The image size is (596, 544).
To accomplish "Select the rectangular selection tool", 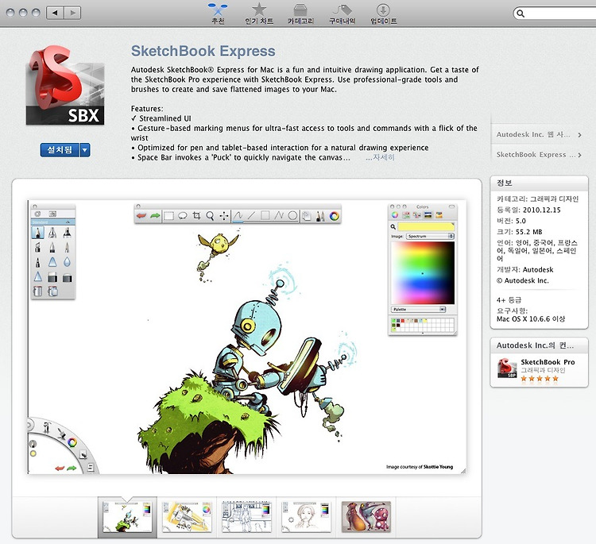I will click(x=168, y=216).
